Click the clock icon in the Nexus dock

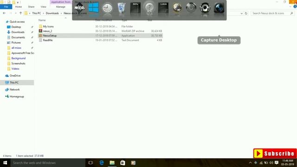coord(107,8)
